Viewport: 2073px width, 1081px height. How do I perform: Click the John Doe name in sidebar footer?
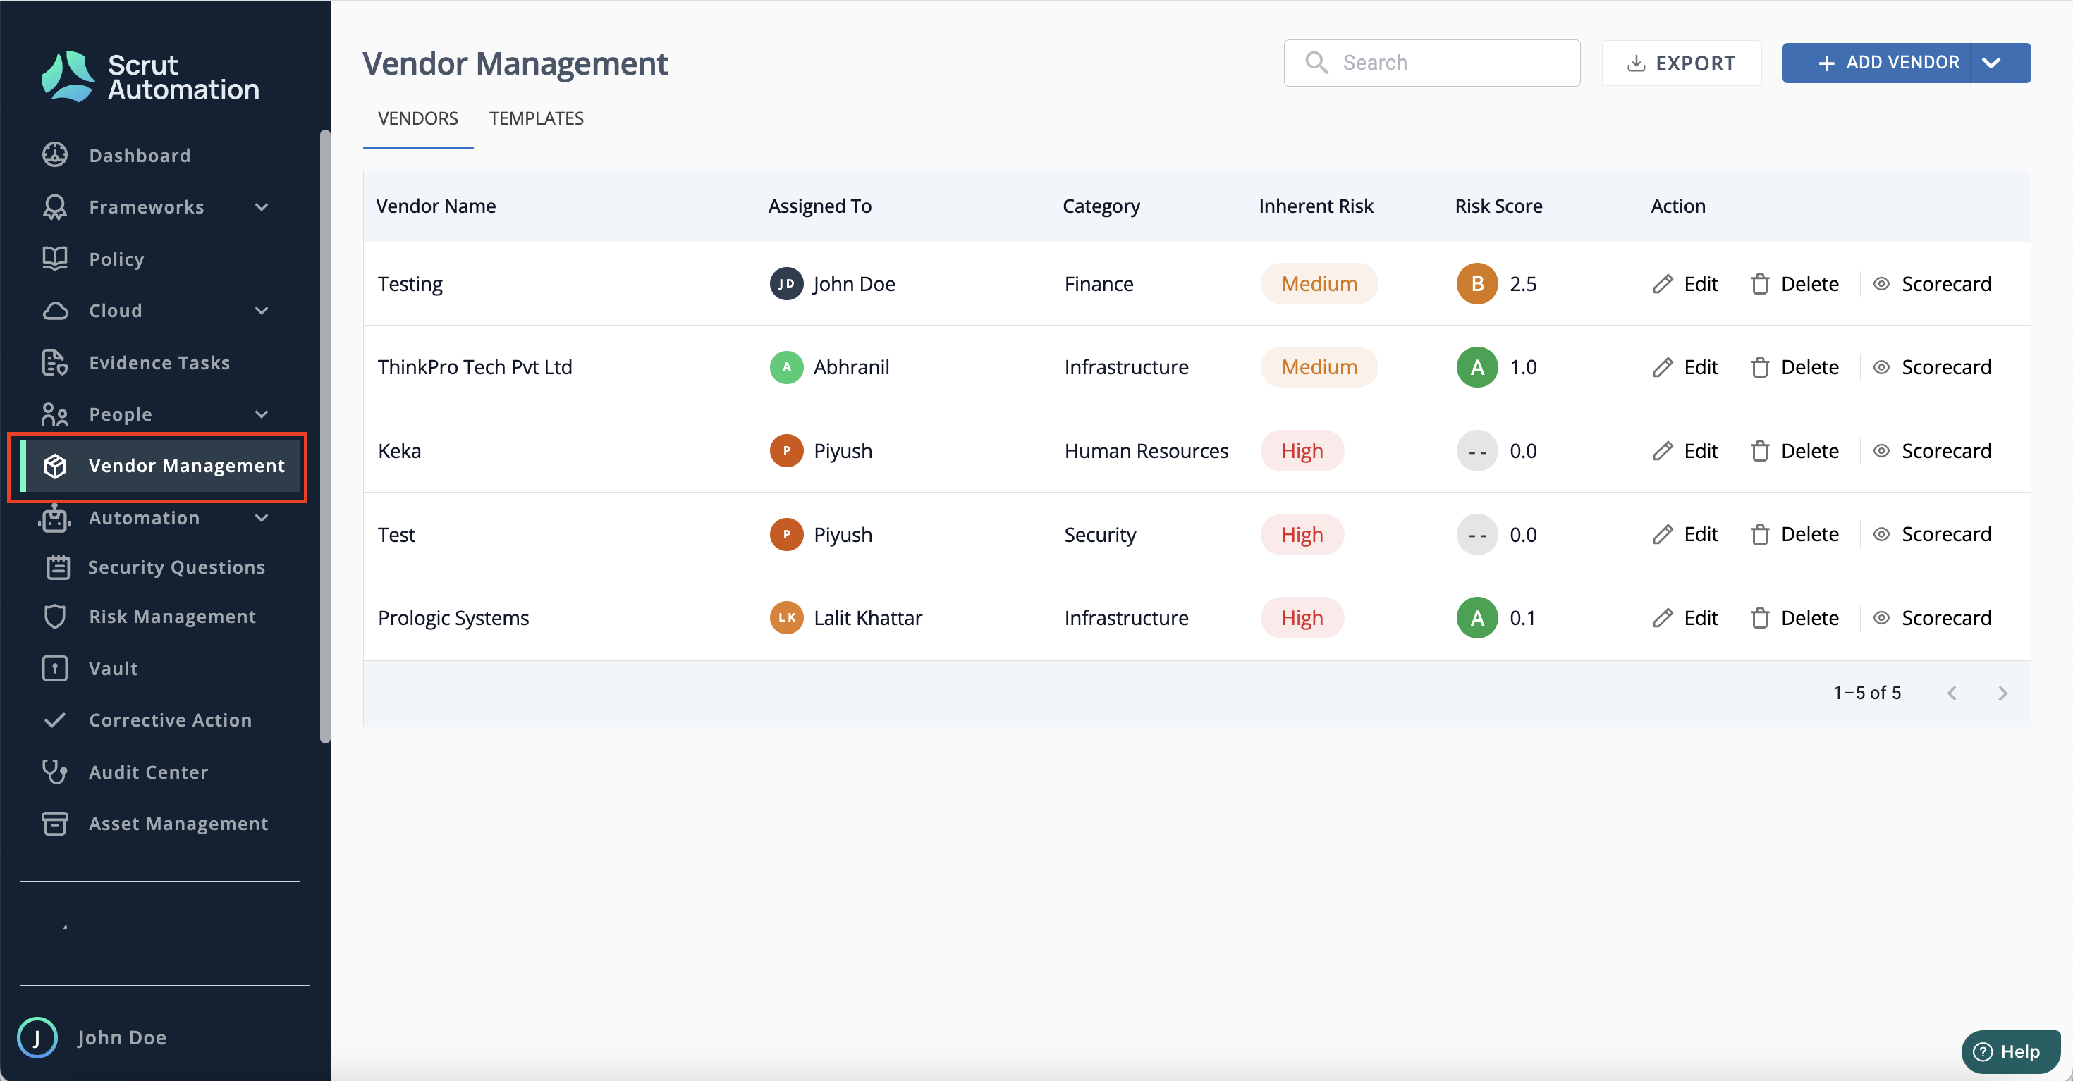tap(122, 1037)
